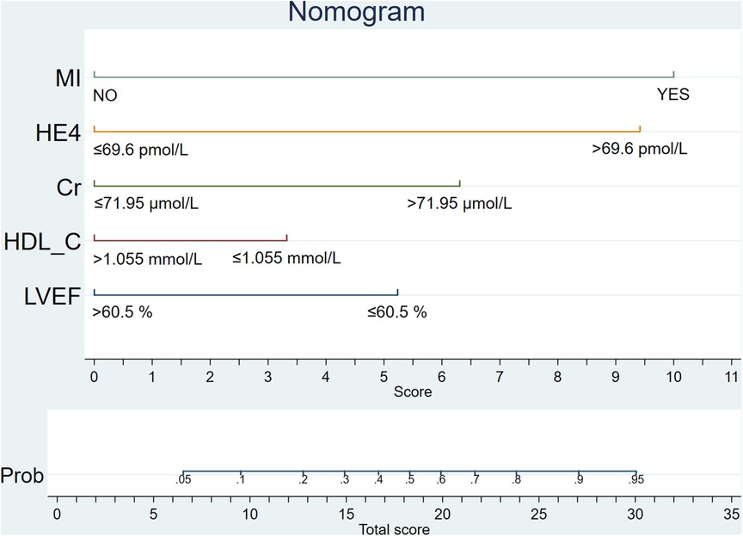Screen dimensions: 743x536
Task: Select the LVEF variable label
Action: tap(52, 297)
